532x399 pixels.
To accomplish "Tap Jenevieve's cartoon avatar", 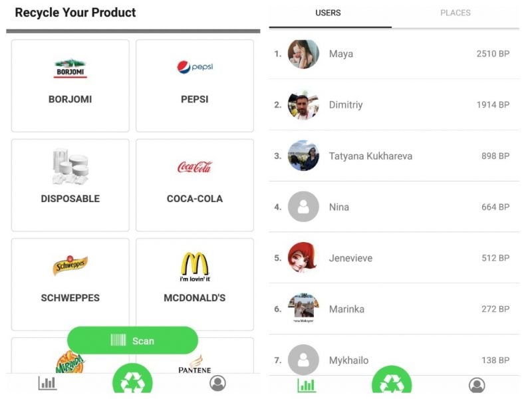I will click(x=303, y=258).
